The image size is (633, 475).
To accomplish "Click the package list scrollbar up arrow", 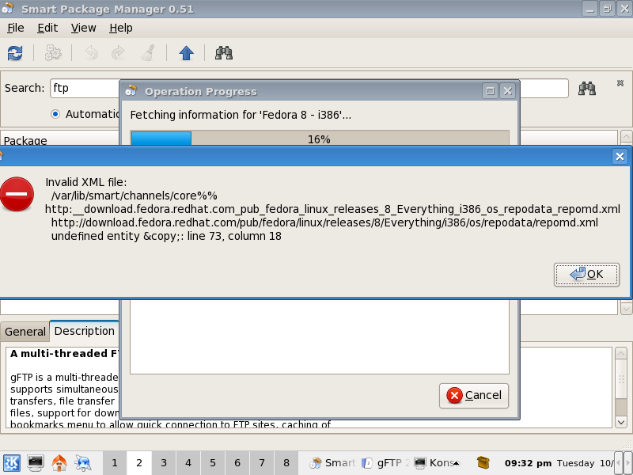I will click(626, 136).
